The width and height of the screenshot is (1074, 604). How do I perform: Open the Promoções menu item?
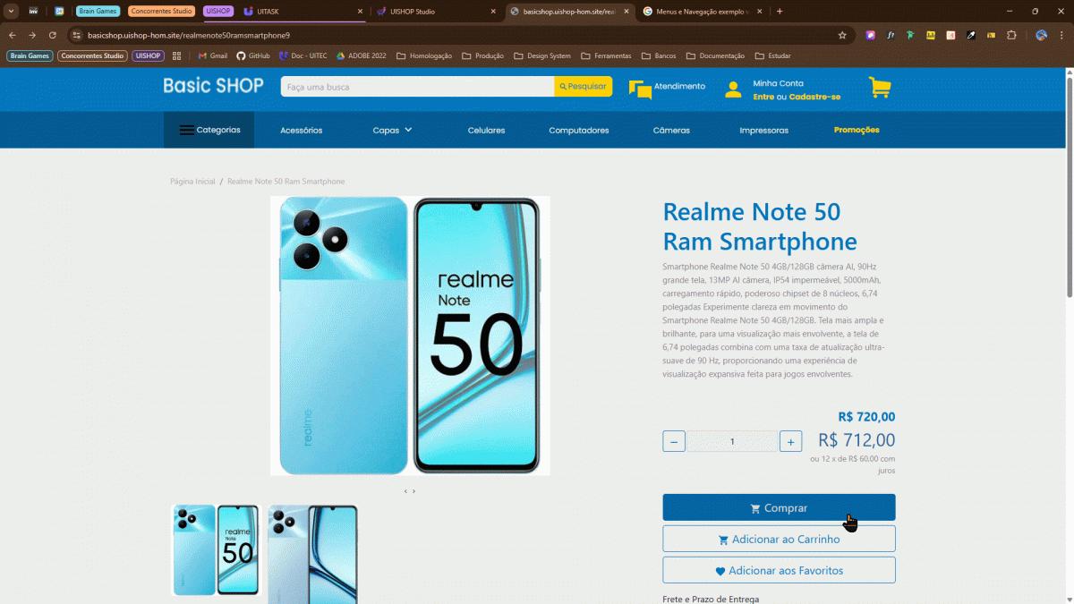pos(857,130)
